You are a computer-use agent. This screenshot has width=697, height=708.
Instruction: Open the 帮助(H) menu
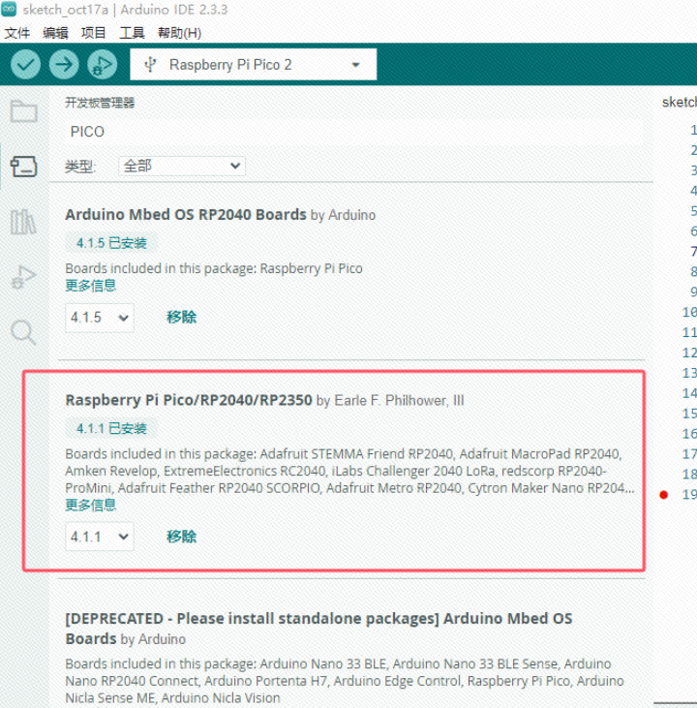[179, 33]
